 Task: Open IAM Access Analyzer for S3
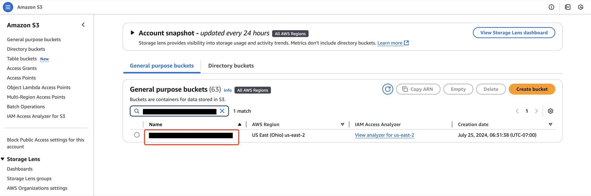pyautogui.click(x=36, y=116)
